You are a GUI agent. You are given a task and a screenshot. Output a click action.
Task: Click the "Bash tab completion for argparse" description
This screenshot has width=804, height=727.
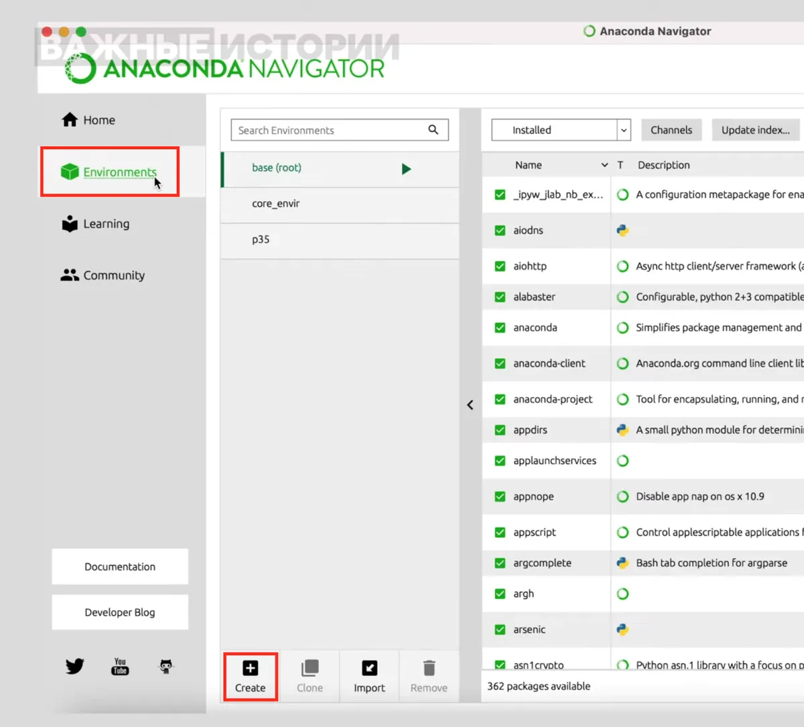pyautogui.click(x=712, y=563)
